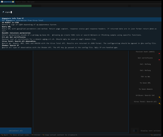Viewport: 163px width, 137px height.
Task: Select Crt.sh: Get certificates command
Action: pyautogui.click(x=81, y=38)
